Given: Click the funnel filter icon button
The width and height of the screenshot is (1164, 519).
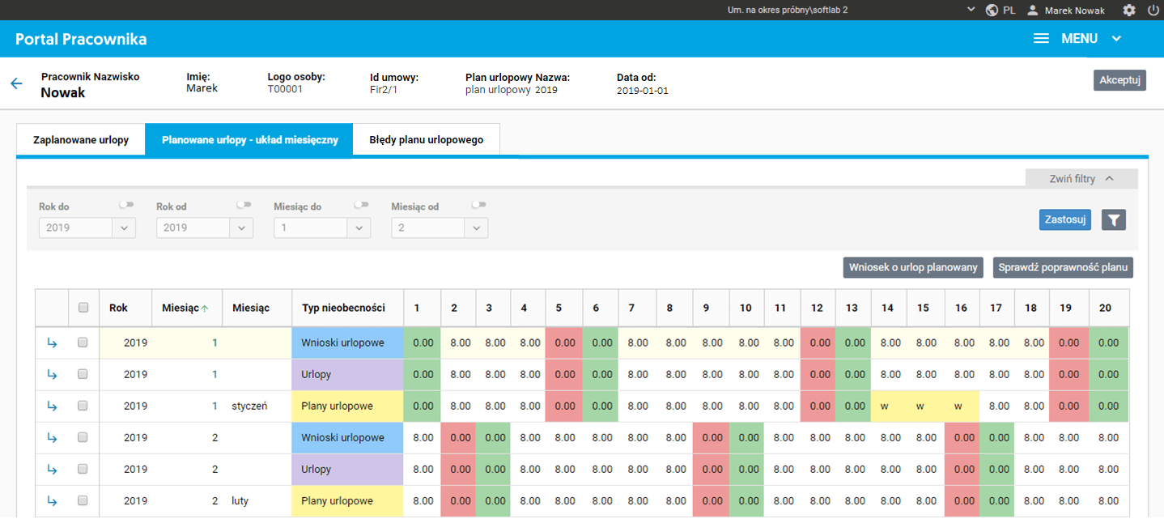Looking at the screenshot, I should click(x=1114, y=219).
